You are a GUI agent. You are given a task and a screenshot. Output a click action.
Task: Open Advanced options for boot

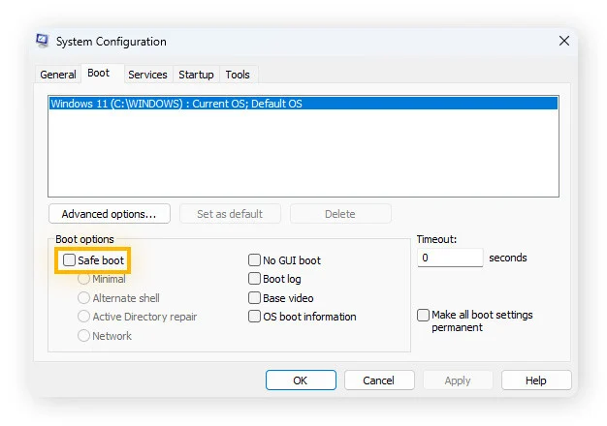[x=109, y=214]
